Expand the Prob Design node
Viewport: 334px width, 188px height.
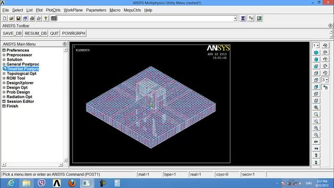pos(4,92)
